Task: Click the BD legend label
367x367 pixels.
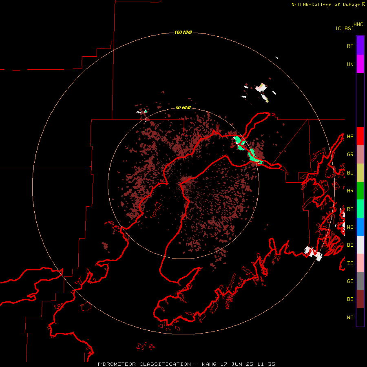Action: (350, 173)
